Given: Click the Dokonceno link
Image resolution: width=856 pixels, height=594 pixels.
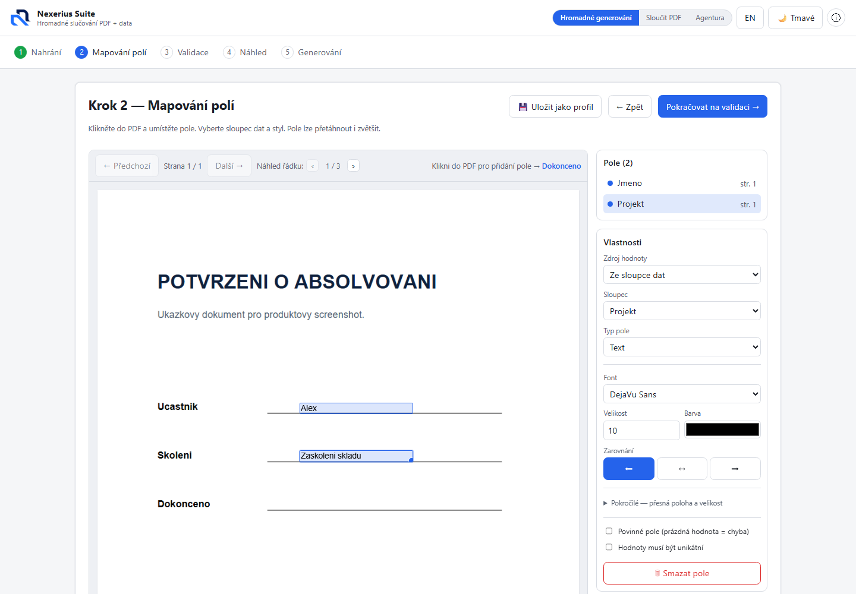Looking at the screenshot, I should click(x=561, y=166).
